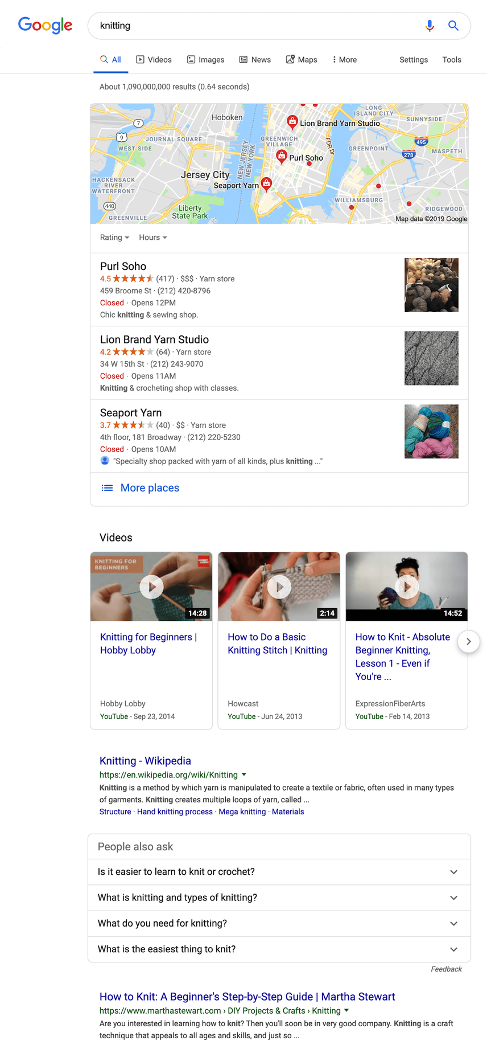Screen dimensions: 487x1049
Task: Click the Feedback link
Action: pos(446,969)
